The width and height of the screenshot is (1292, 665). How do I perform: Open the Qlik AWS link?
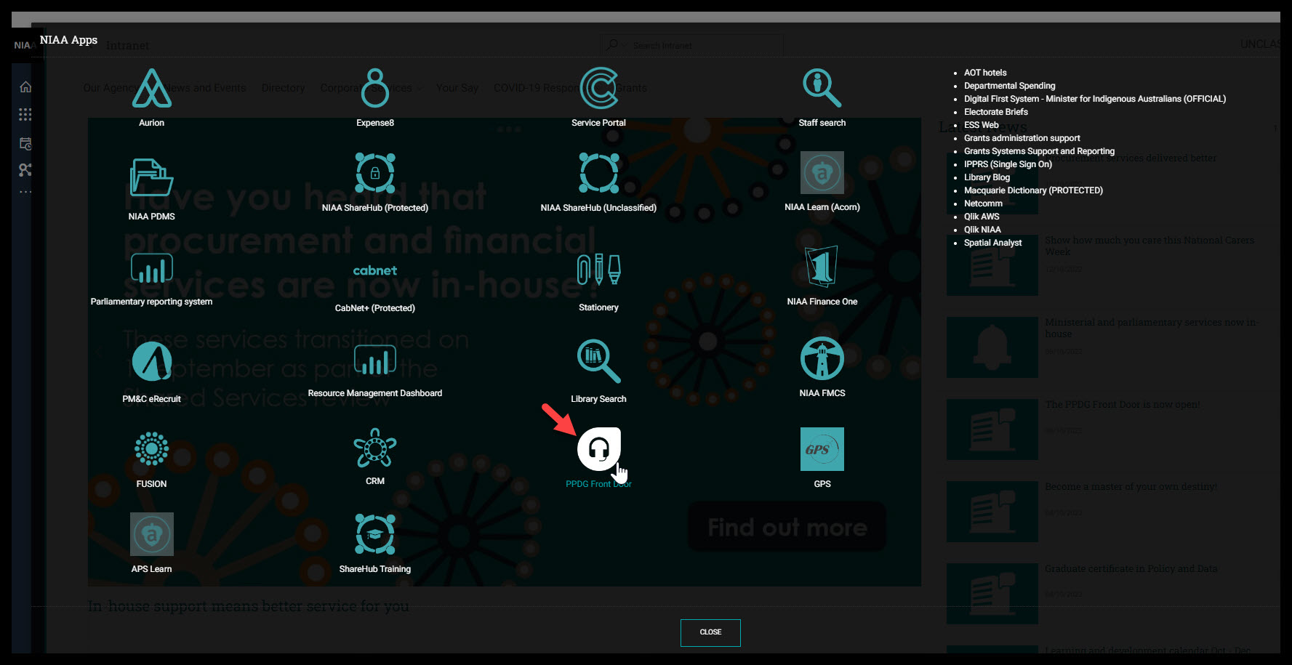point(982,217)
